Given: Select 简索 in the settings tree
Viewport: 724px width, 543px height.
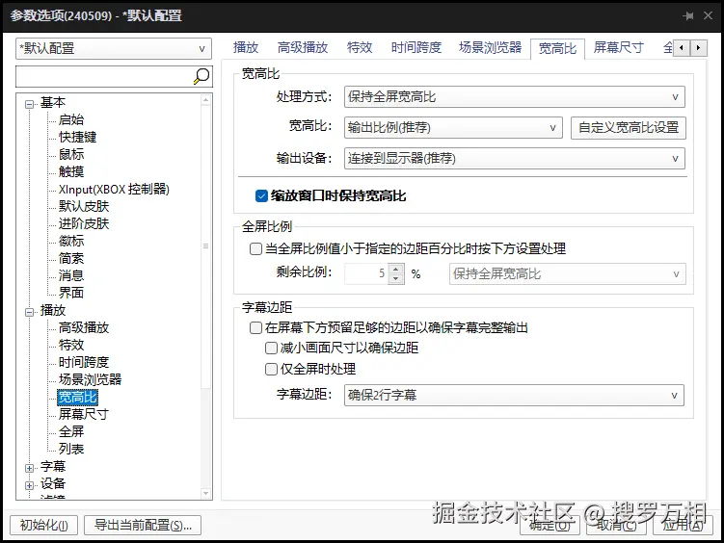Looking at the screenshot, I should click(x=71, y=258).
